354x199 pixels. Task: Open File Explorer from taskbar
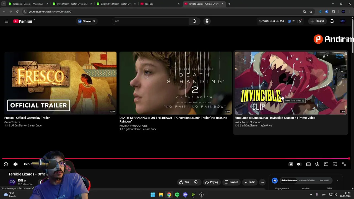coord(161,195)
